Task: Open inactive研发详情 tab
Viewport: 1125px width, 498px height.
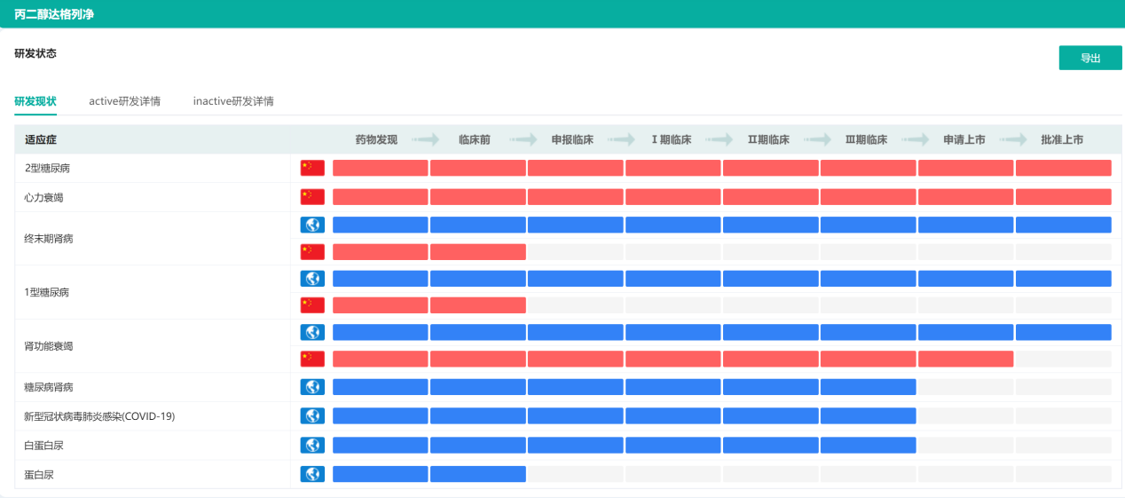Action: [x=233, y=101]
